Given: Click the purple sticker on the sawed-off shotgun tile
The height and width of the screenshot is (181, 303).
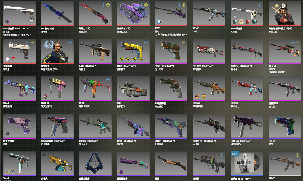Looking at the screenshot, I should point(121,172).
